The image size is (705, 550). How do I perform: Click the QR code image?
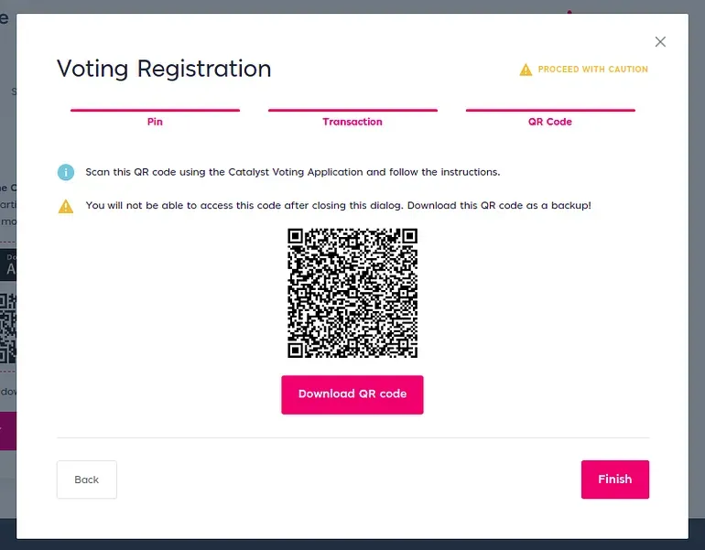click(352, 293)
